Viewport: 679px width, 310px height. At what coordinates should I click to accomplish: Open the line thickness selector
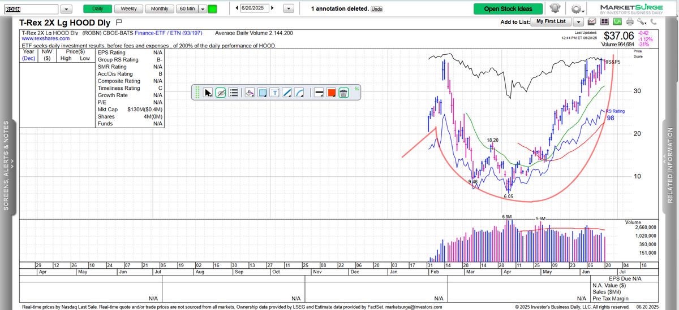pyautogui.click(x=318, y=93)
